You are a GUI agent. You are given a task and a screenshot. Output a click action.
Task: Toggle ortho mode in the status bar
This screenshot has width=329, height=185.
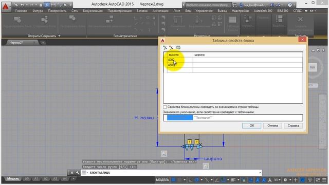coord(190,180)
